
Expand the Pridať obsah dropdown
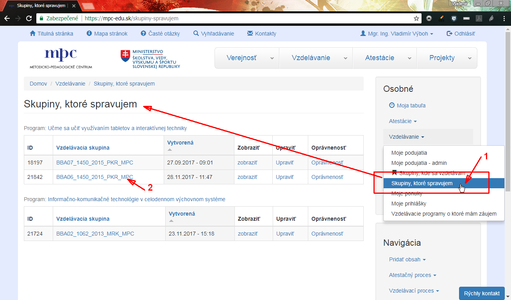click(x=407, y=259)
